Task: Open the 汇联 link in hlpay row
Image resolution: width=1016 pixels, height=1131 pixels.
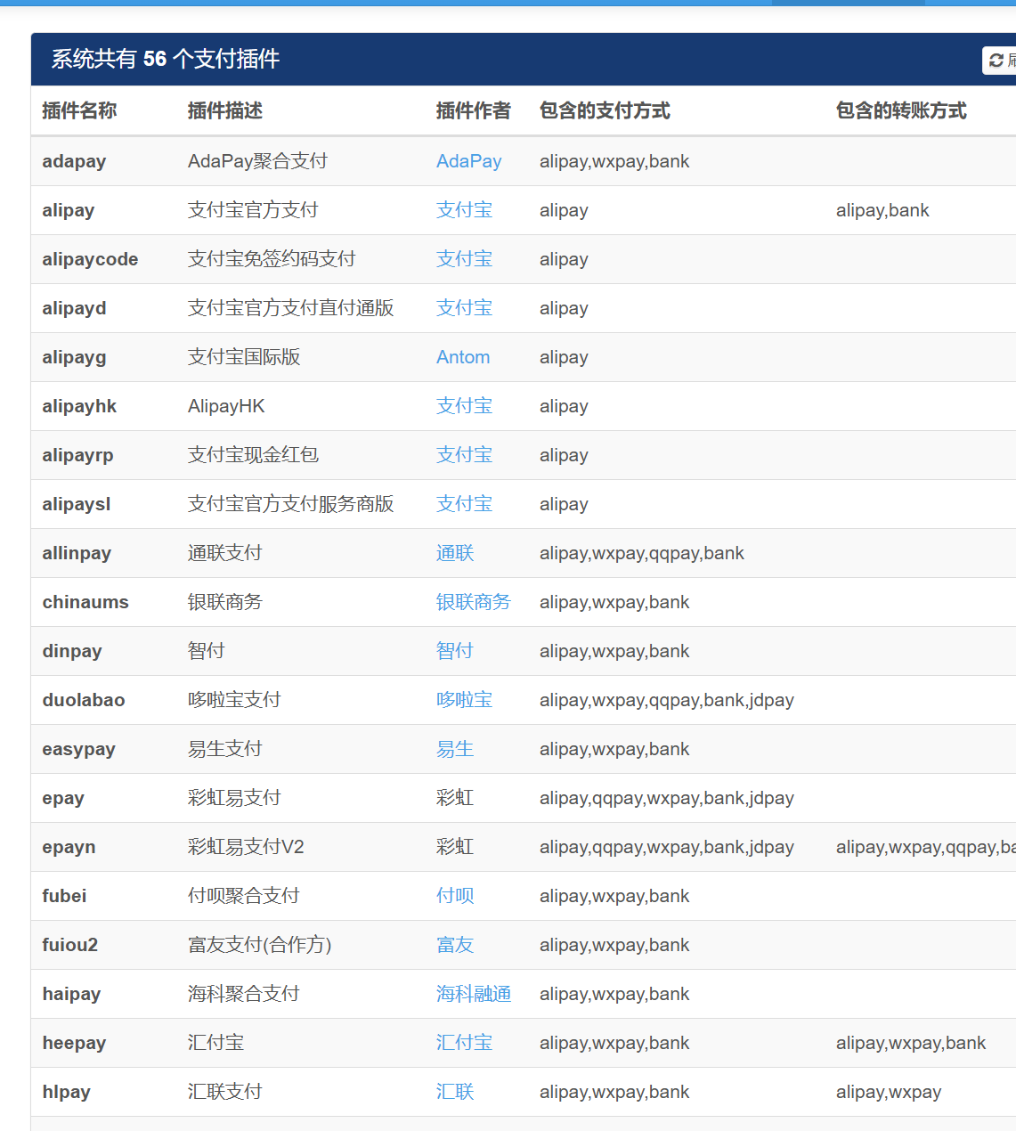Action: click(454, 1092)
